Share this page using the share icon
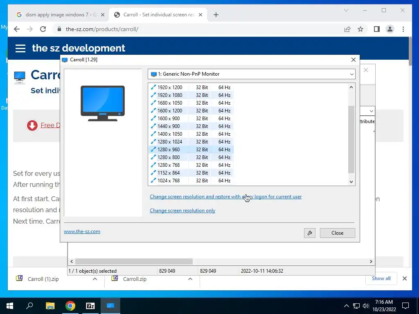419x314 pixels. coord(347,29)
